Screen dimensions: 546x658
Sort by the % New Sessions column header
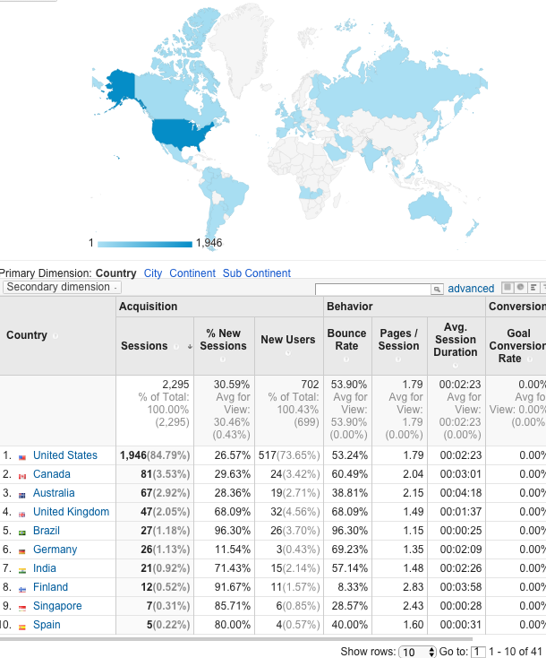[224, 340]
